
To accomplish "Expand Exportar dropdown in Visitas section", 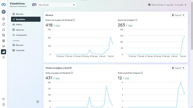I will coord(178,68).
